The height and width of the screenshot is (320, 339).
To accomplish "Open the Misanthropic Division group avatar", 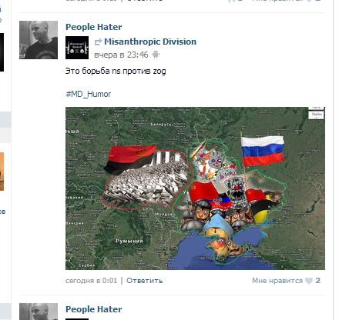I will coord(77,48).
